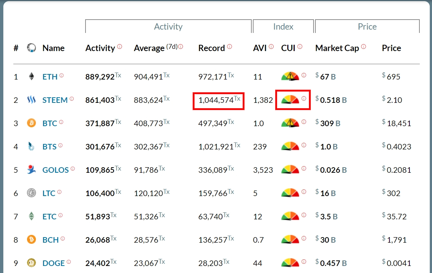Screen dimensions: 432x273
Task: Open the STEEM coin link
Action: pos(55,100)
